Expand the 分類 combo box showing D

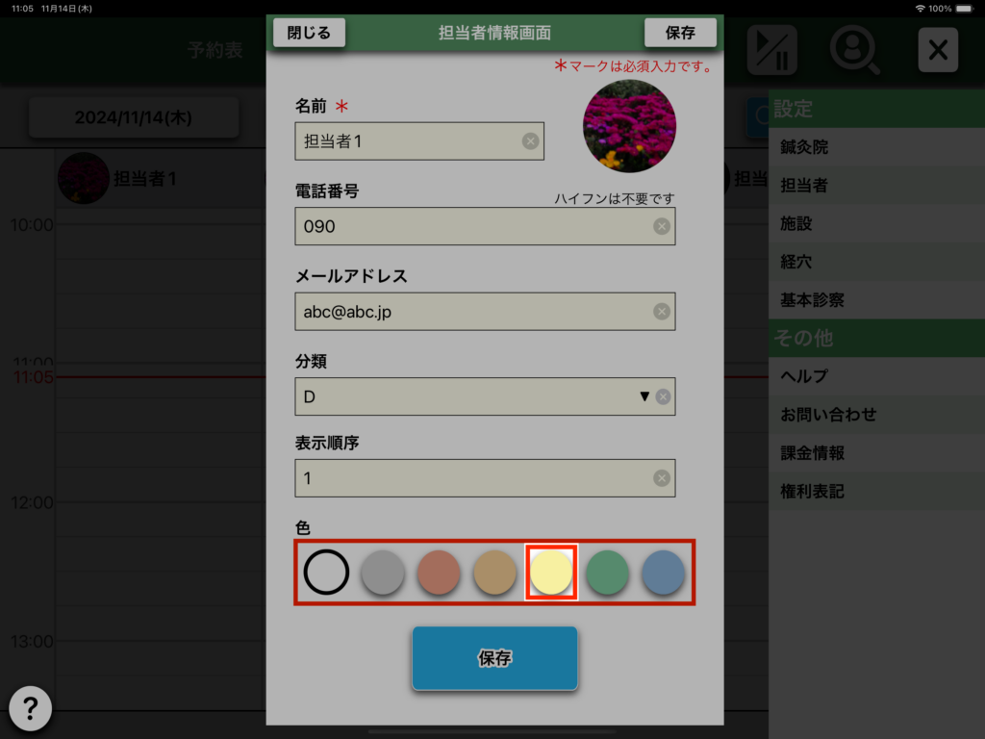point(485,396)
